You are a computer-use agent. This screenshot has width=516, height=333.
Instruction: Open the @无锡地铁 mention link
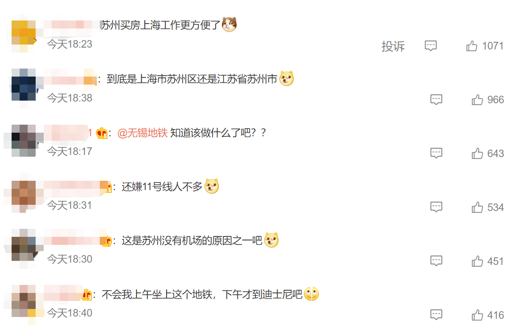143,133
